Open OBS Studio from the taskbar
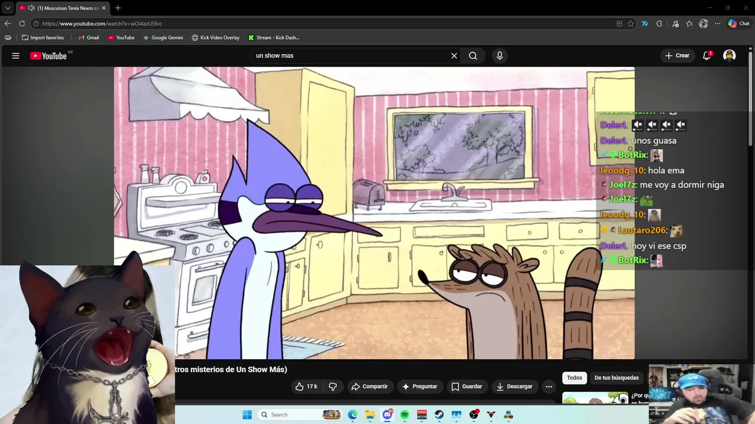This screenshot has height=424, width=755. click(x=474, y=415)
